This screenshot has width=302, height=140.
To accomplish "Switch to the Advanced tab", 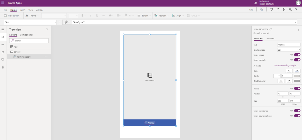I will pos(270,39).
